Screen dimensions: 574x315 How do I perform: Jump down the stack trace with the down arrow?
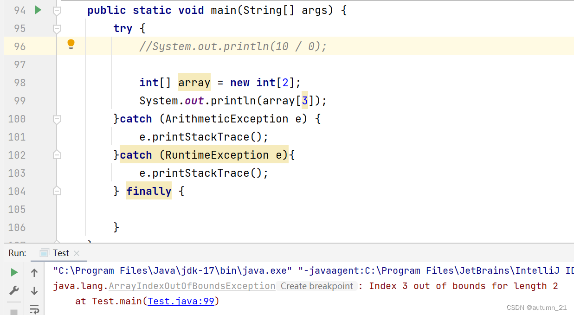tap(34, 291)
